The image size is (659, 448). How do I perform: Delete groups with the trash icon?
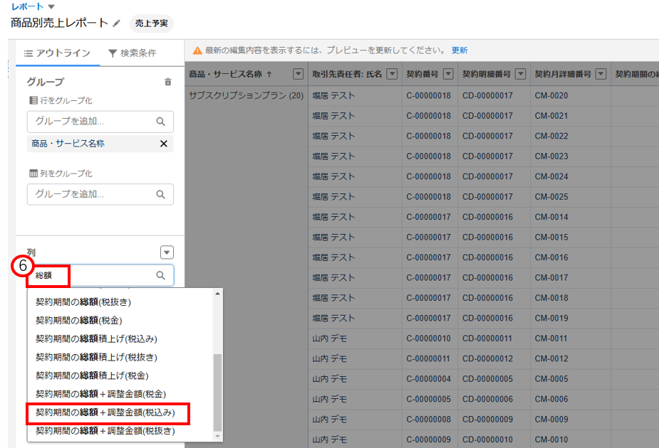[168, 82]
